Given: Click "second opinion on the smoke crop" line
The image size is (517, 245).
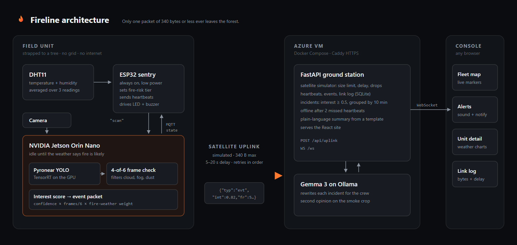Looking at the screenshot, I should pos(335,201).
